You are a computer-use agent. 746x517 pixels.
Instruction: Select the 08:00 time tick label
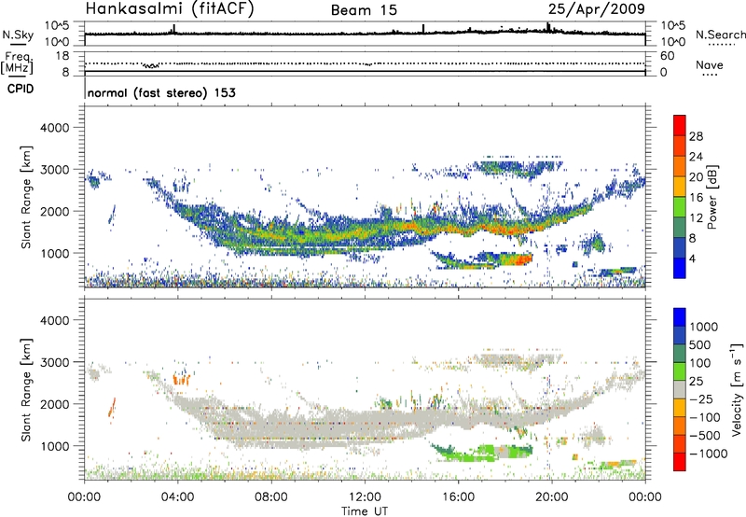[x=271, y=497]
